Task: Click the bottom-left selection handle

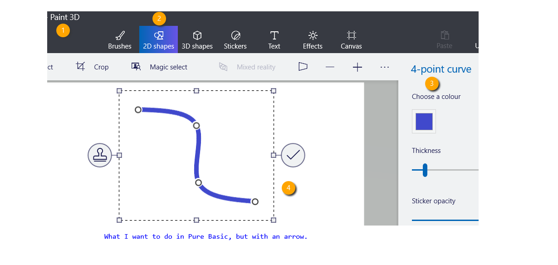Action: pos(119,220)
